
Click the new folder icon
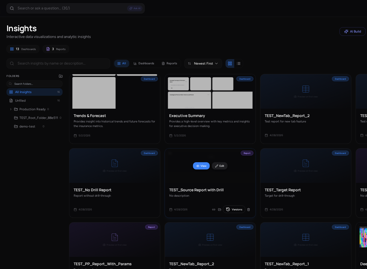[61, 76]
